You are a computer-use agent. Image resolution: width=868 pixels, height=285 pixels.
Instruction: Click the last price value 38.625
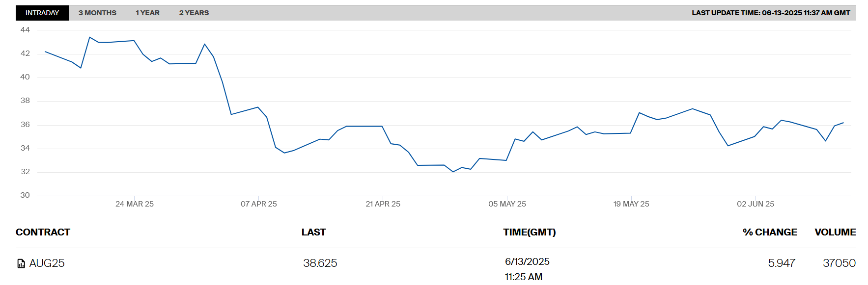[320, 263]
